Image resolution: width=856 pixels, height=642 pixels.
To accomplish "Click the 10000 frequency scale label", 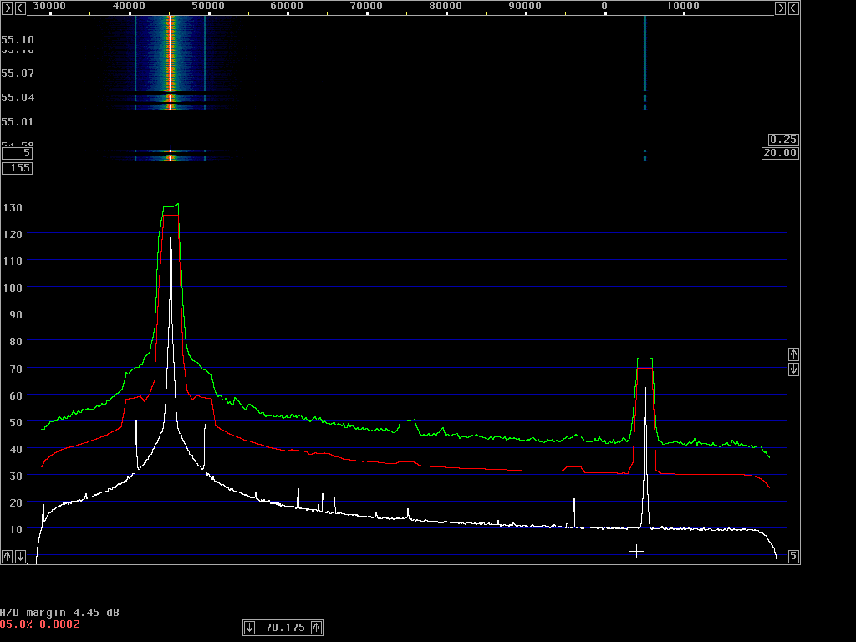I will (x=683, y=6).
